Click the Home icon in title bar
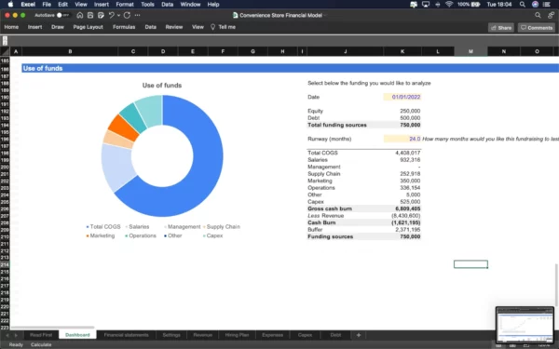 80,15
